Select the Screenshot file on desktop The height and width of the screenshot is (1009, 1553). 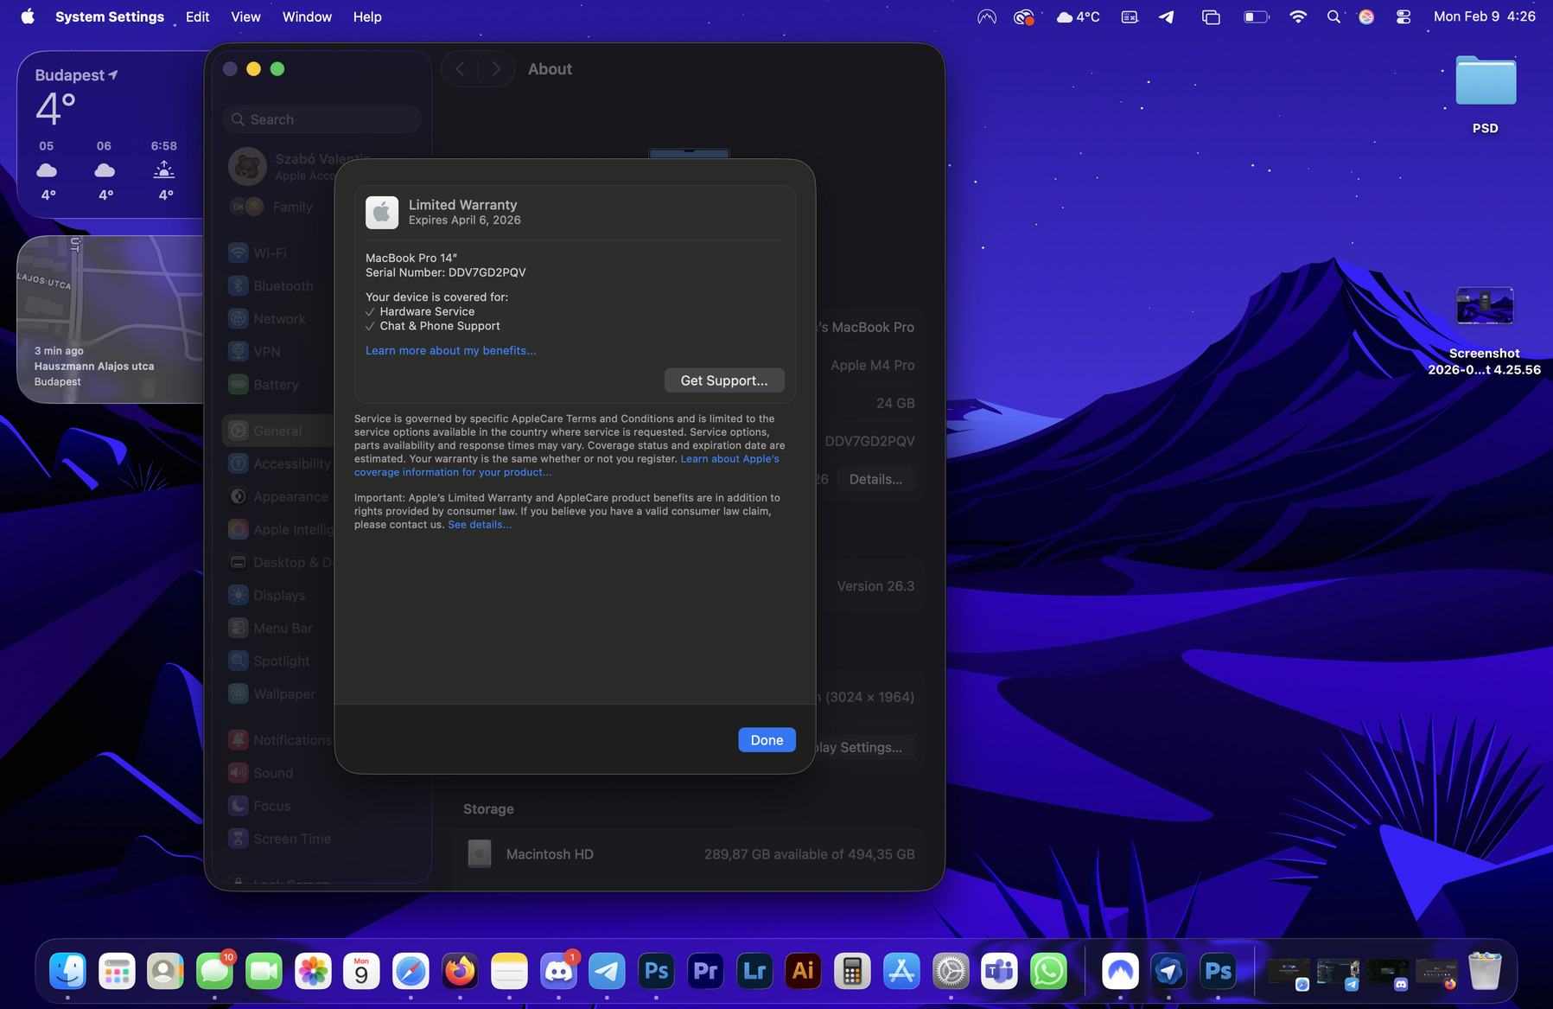1484,331
